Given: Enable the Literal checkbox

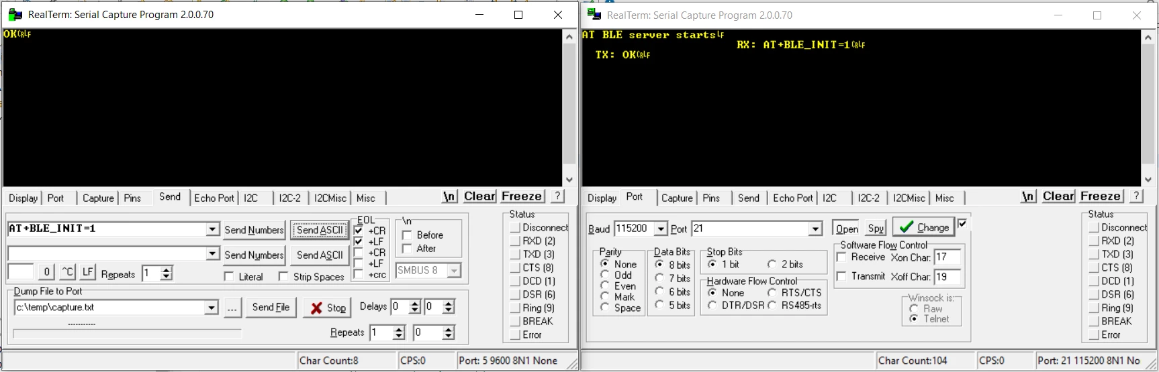Looking at the screenshot, I should point(229,277).
